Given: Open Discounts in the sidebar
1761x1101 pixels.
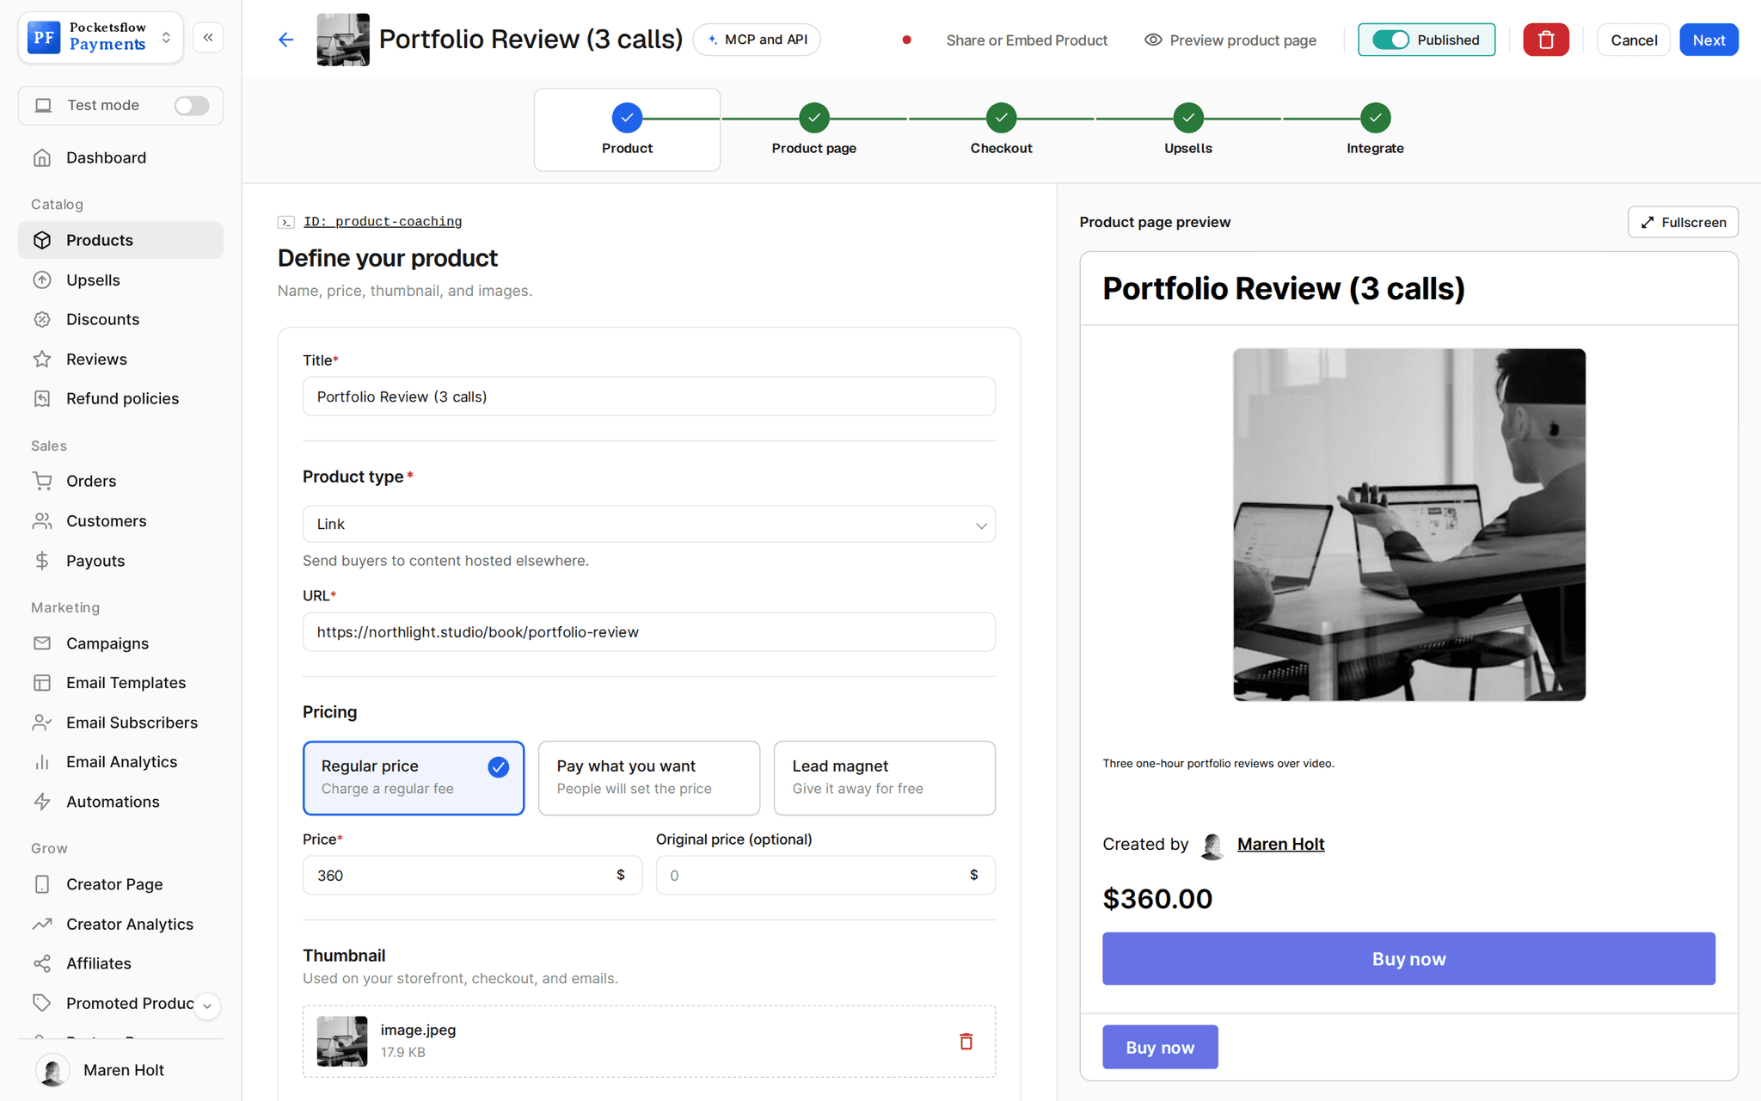Looking at the screenshot, I should [x=120, y=319].
